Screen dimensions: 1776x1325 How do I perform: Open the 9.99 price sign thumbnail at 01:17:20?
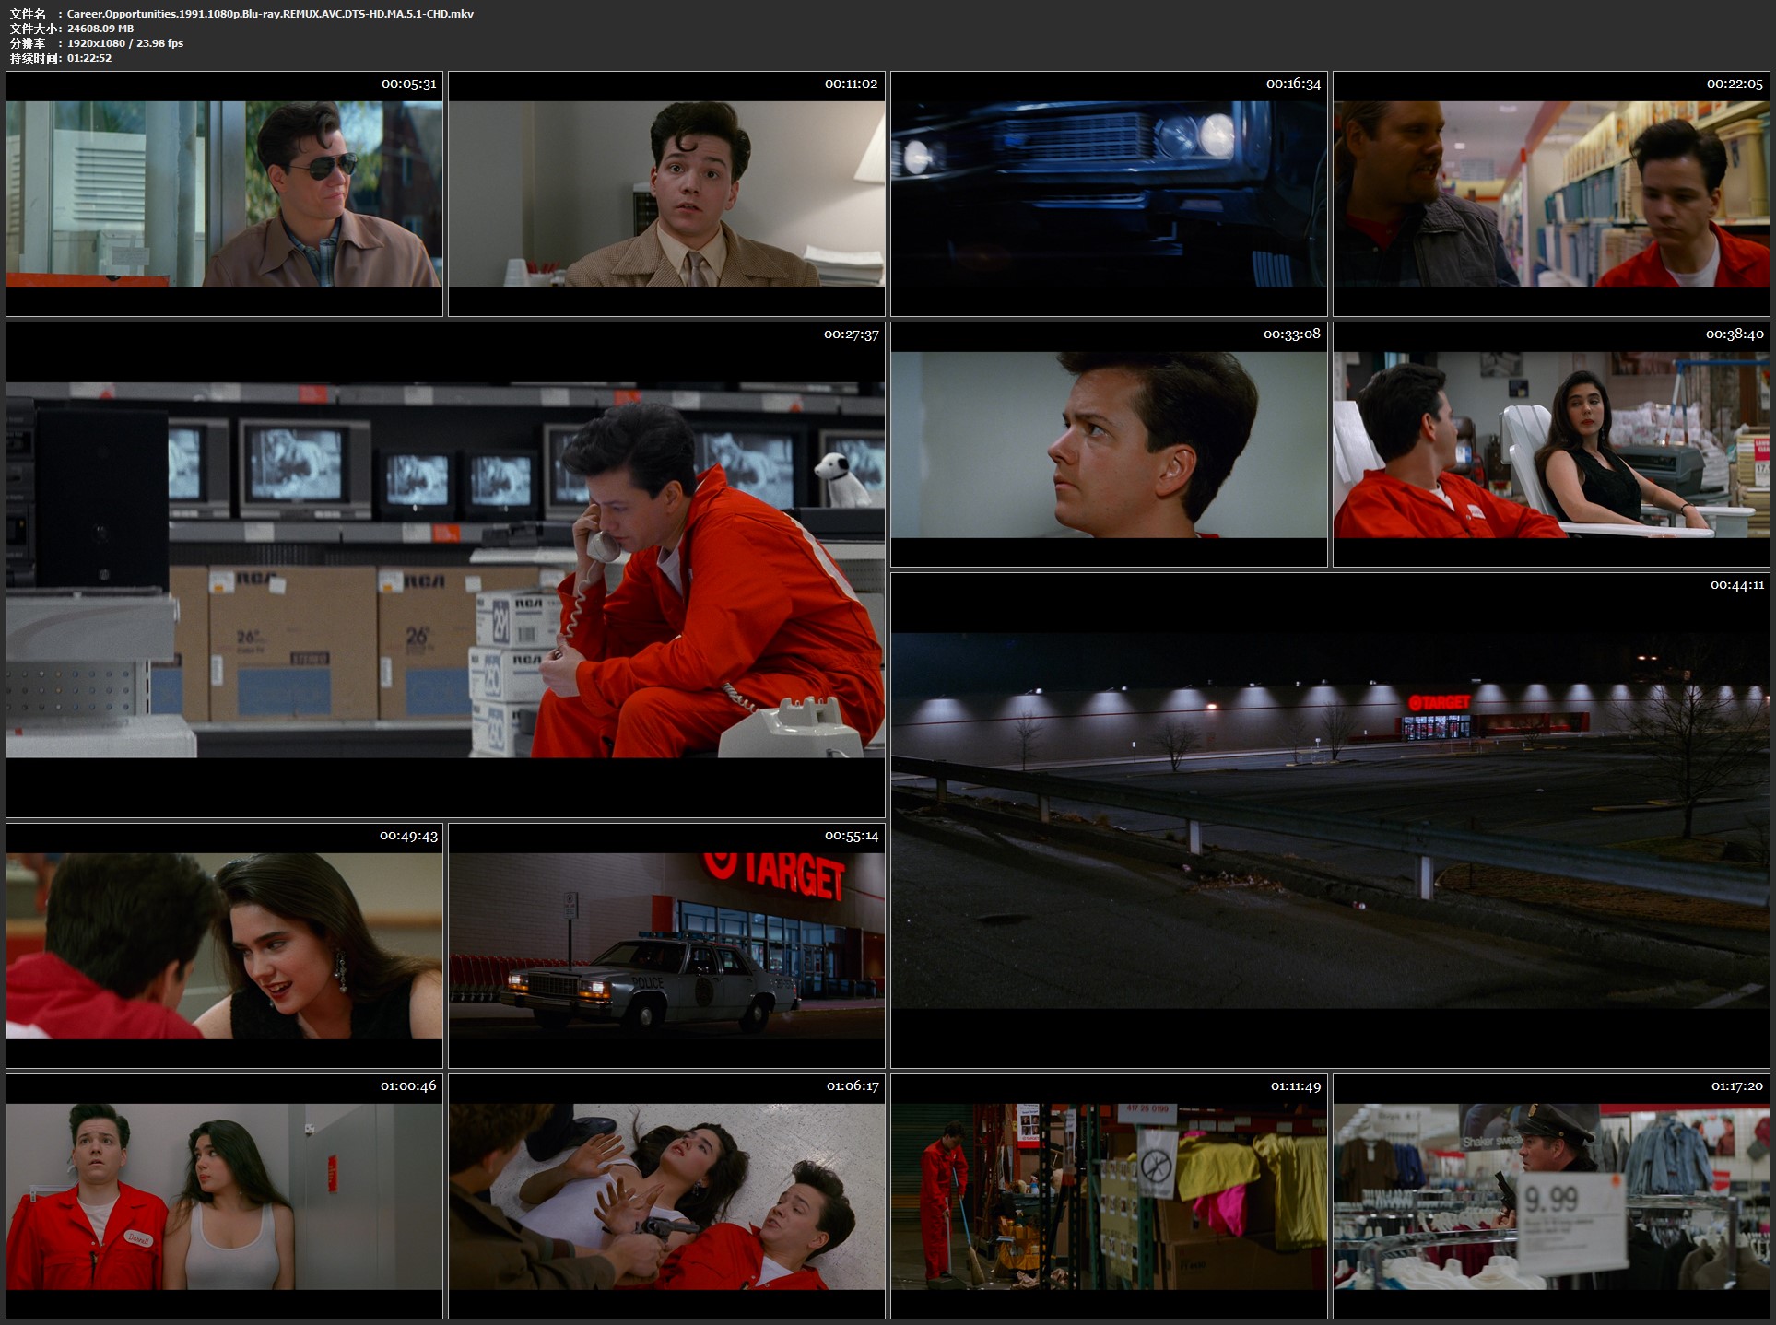click(1551, 1197)
